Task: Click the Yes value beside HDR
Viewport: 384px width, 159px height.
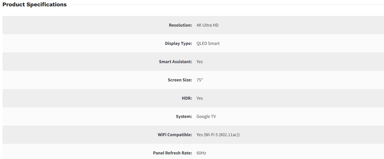Action: (199, 98)
